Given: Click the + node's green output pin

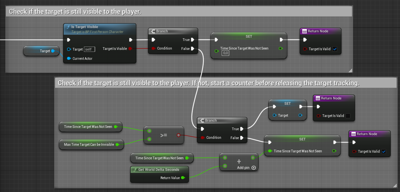Looking at the screenshot, I should pos(253,158).
